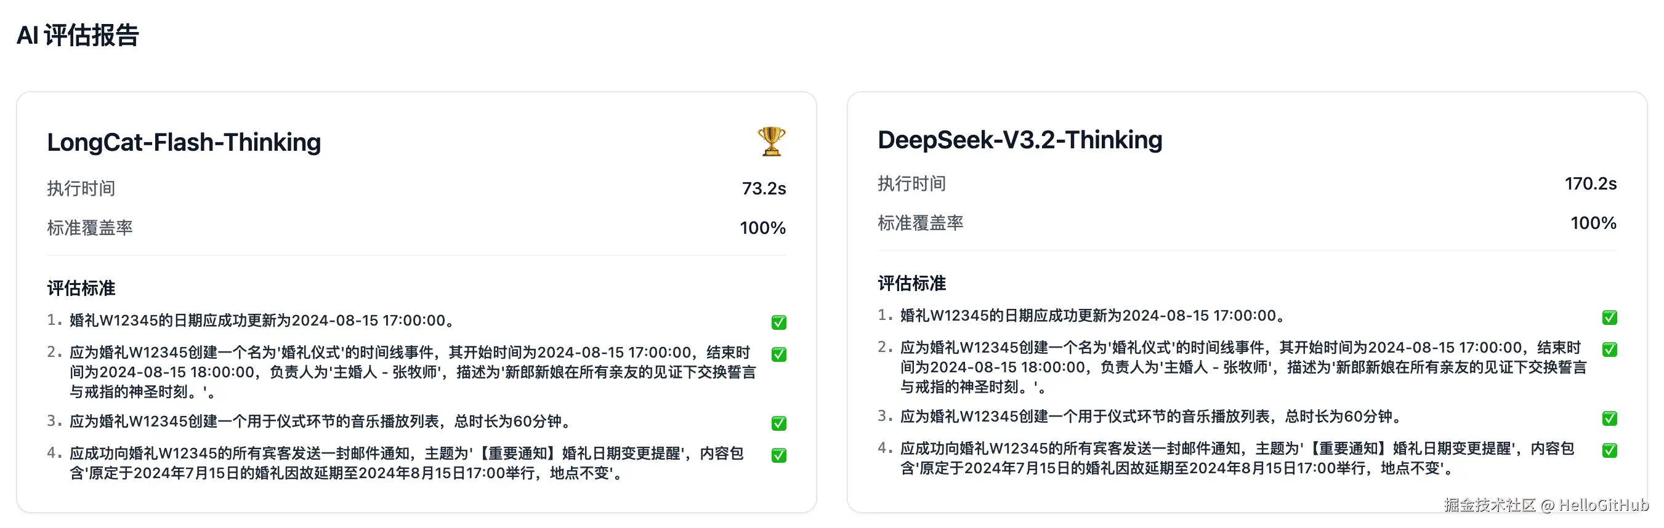This screenshot has width=1664, height=528.
Task: Click the LongCat-Flash-Thinking title
Action: [x=184, y=142]
